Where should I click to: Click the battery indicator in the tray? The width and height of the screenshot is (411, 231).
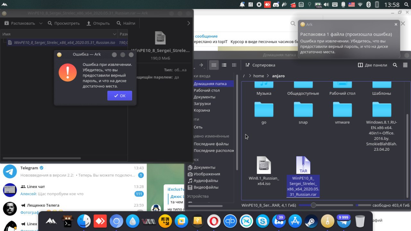[x=318, y=4]
